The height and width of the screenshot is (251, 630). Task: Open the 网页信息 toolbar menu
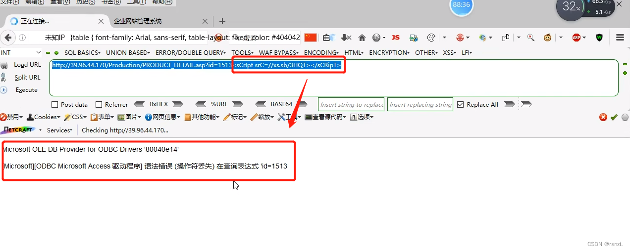tap(163, 117)
